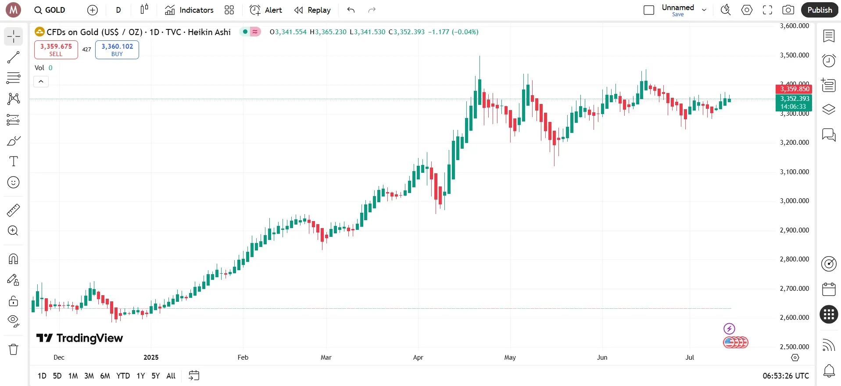Take a chart snapshot with camera icon
The width and height of the screenshot is (841, 386).
(788, 10)
